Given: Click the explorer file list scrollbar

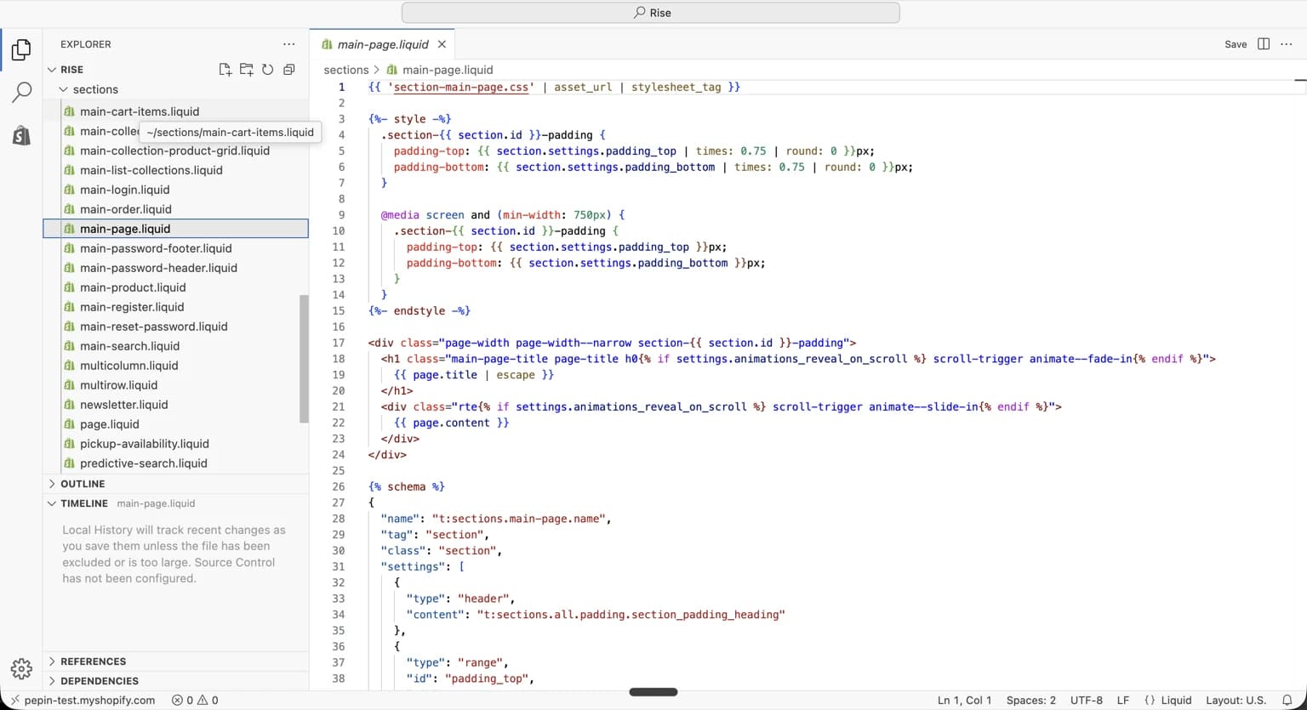Looking at the screenshot, I should (304, 359).
